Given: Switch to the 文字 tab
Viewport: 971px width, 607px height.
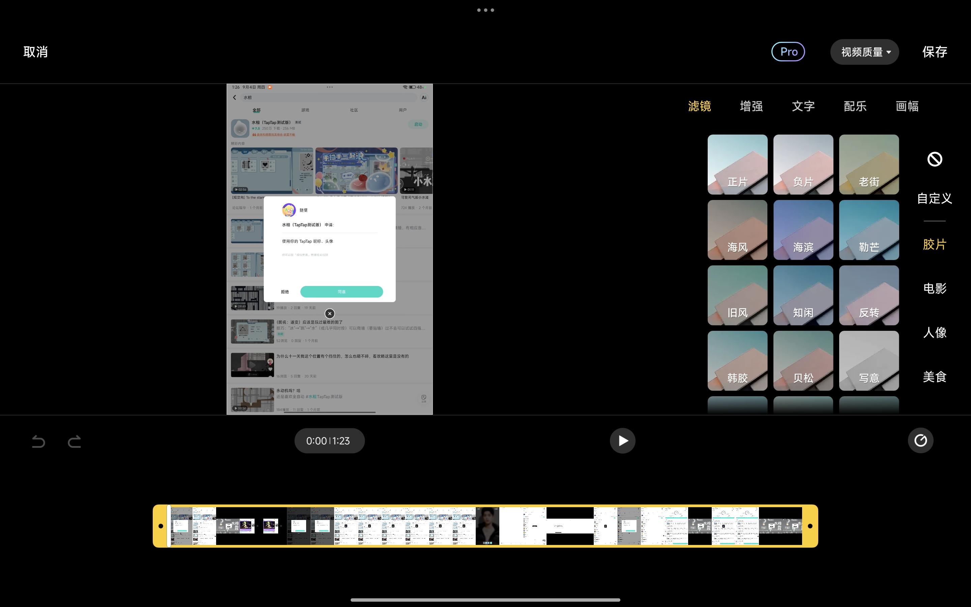Looking at the screenshot, I should click(x=803, y=106).
